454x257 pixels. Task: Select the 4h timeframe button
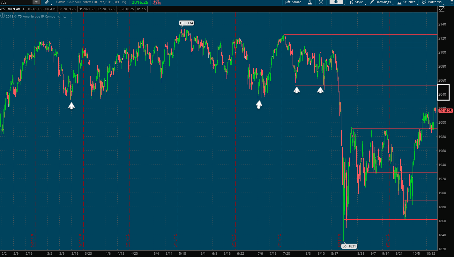(336, 2)
